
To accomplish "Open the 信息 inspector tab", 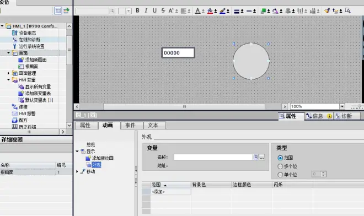I will (x=319, y=116).
